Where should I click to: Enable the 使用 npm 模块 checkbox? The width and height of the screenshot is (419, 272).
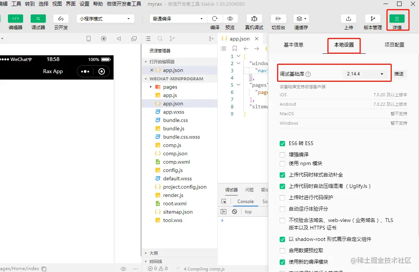pos(282,163)
